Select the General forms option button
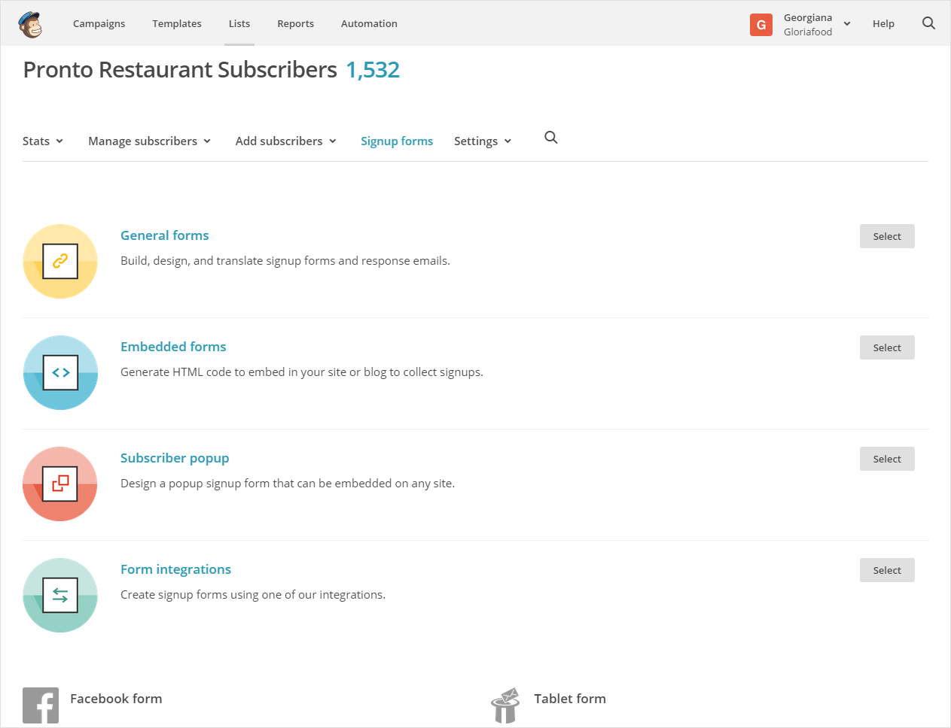The width and height of the screenshot is (951, 728). coord(887,236)
